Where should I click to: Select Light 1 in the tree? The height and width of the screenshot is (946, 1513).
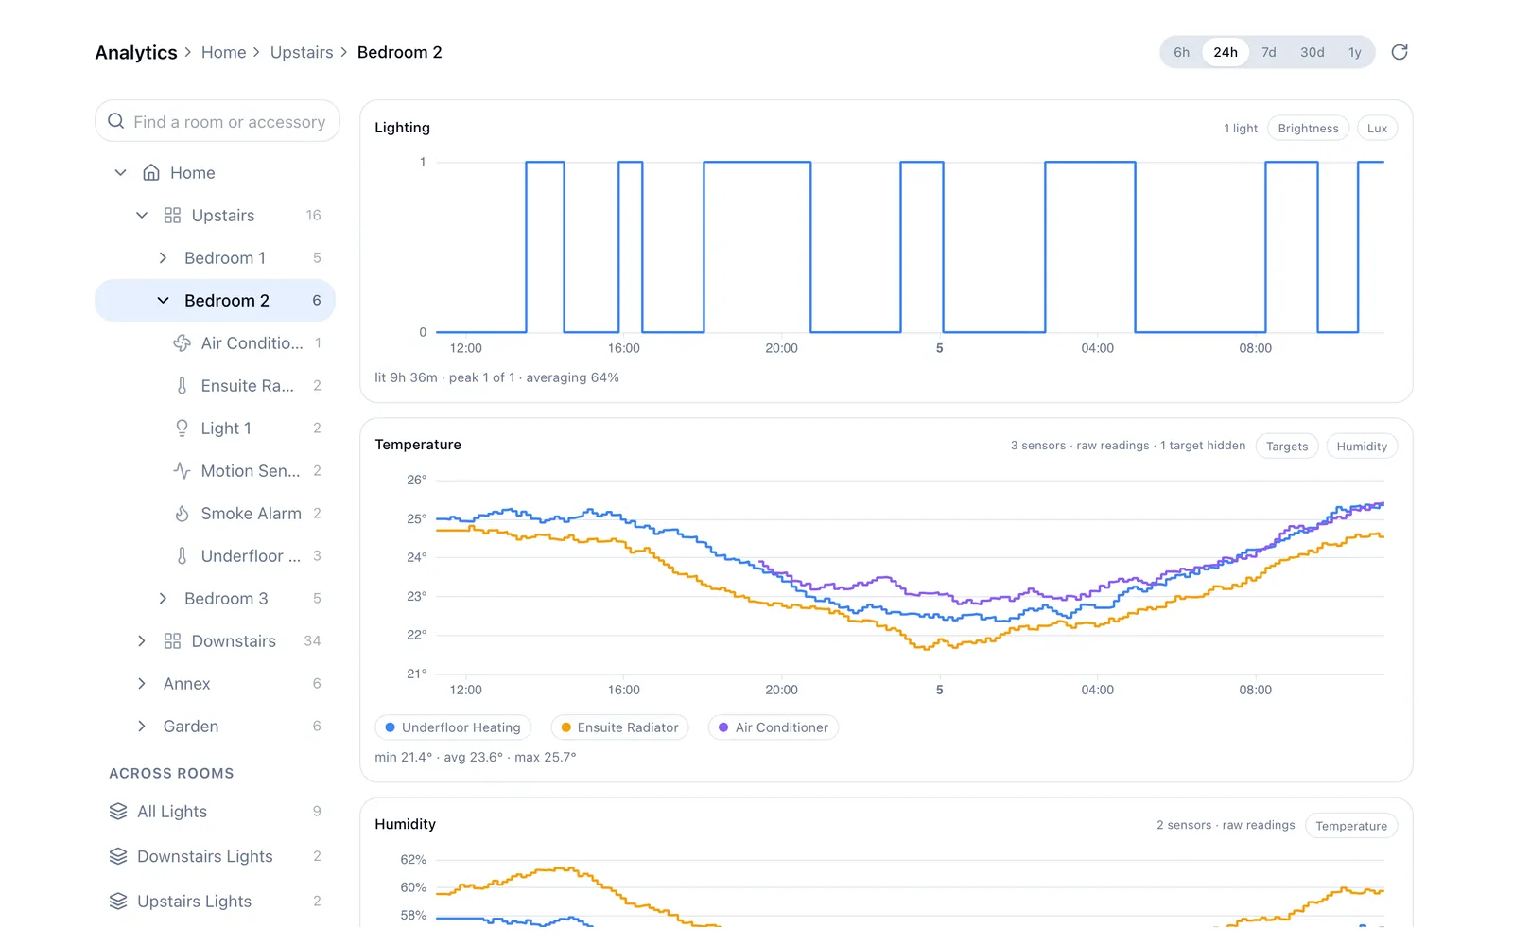[x=216, y=429]
